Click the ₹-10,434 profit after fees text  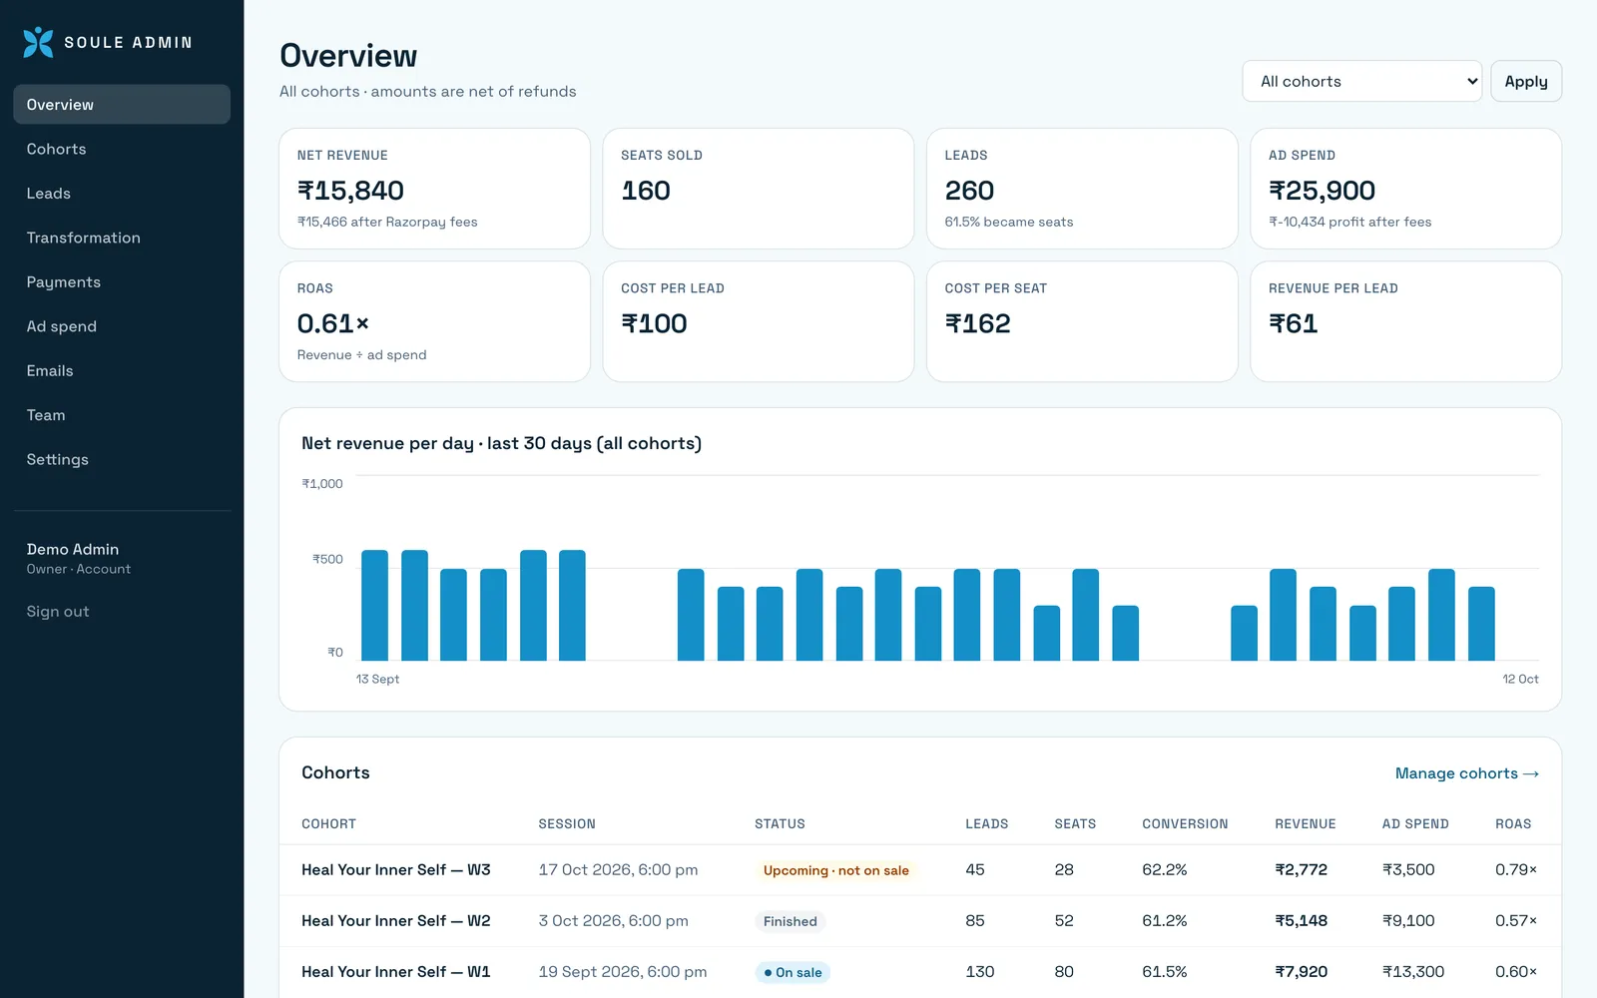pos(1349,222)
